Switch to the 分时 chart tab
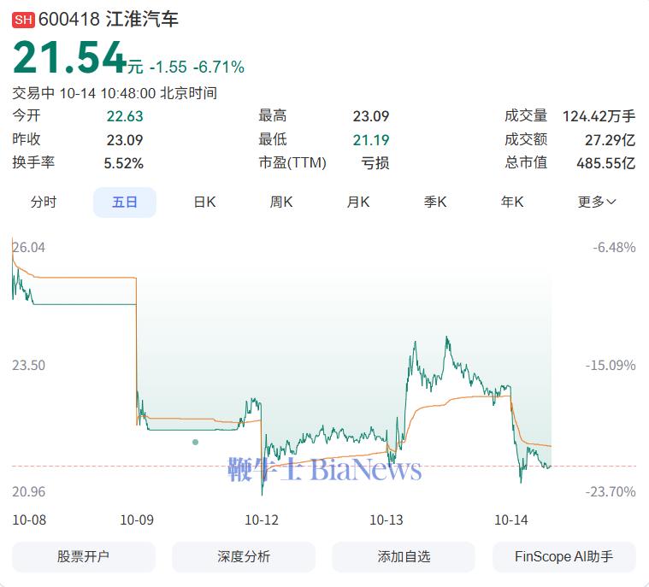The width and height of the screenshot is (649, 587). tap(44, 202)
